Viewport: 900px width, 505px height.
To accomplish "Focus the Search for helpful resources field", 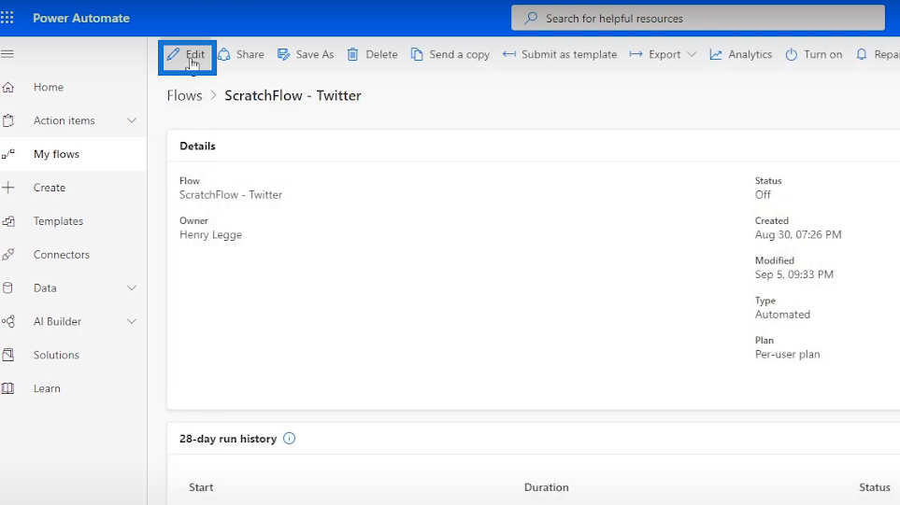I will [698, 19].
